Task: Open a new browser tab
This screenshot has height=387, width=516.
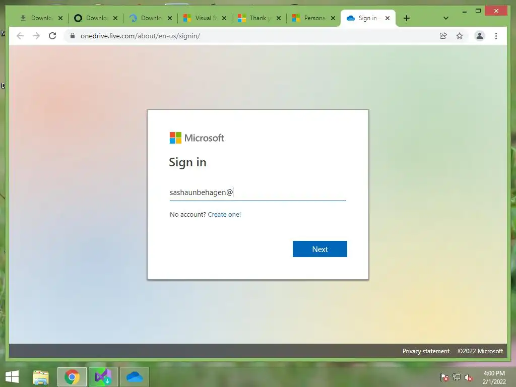Action: (407, 18)
